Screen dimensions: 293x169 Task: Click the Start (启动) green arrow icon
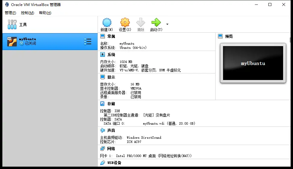(156, 23)
